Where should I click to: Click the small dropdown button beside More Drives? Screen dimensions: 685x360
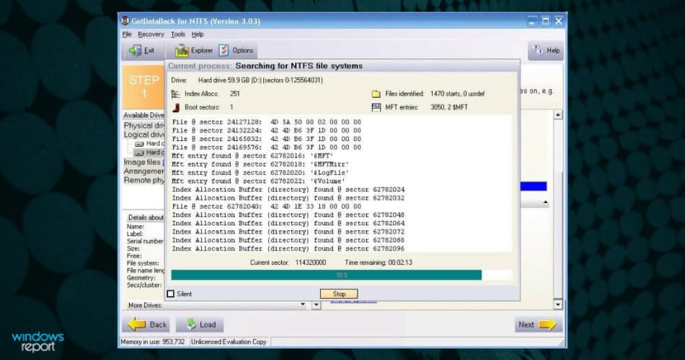pos(317,305)
